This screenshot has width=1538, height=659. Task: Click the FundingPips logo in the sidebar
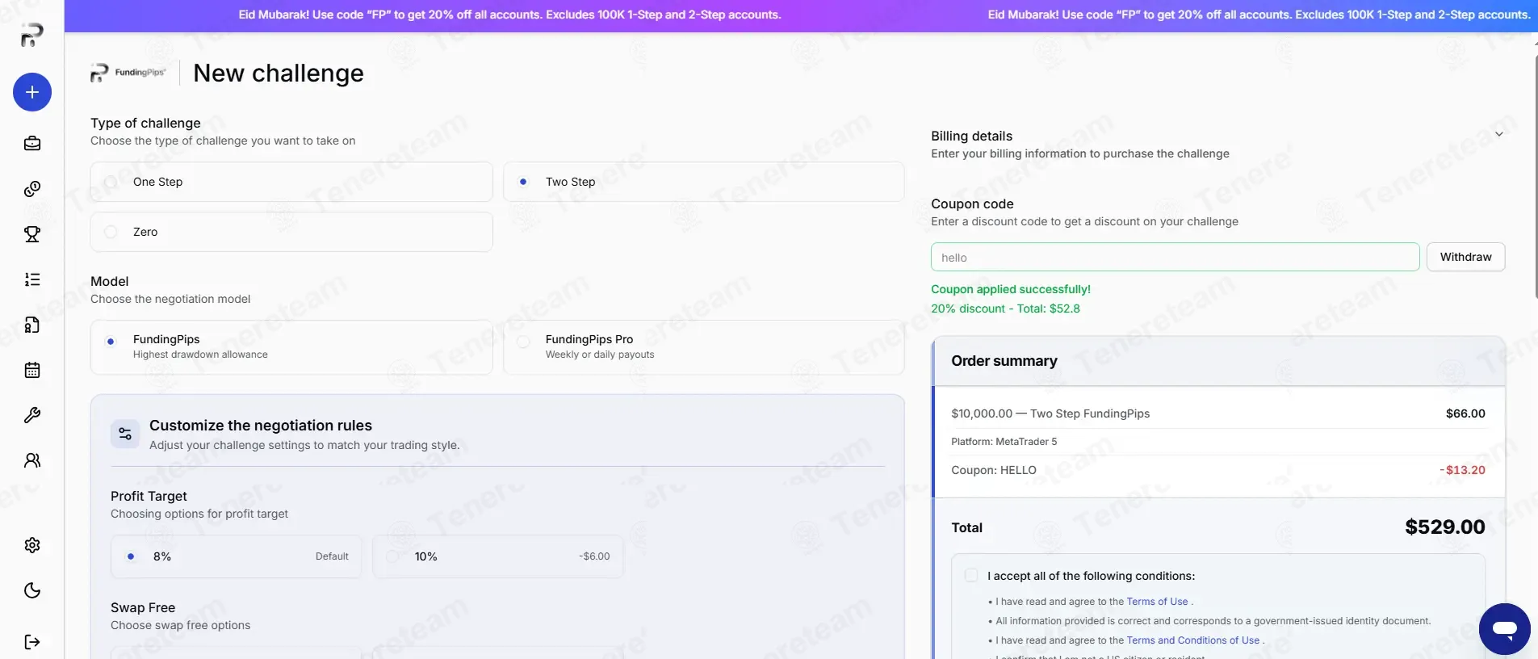click(x=31, y=35)
